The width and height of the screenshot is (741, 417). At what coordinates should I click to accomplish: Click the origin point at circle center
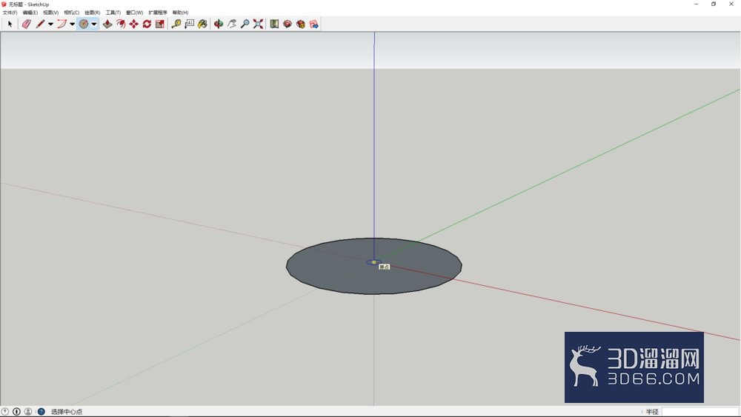tap(373, 262)
